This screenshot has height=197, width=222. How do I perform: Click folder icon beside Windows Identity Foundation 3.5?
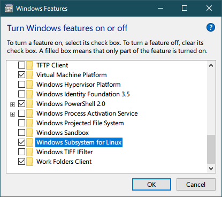[x=29, y=94]
